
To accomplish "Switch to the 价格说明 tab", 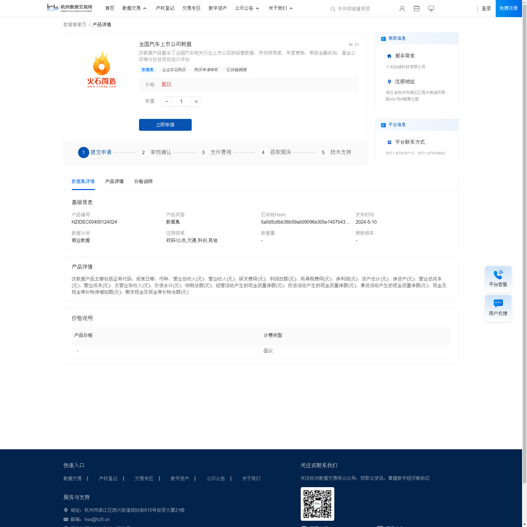I will tap(143, 181).
